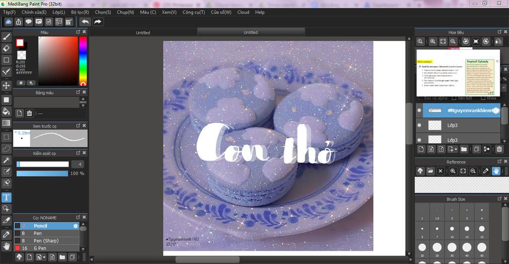Viewport: 509px width, 264px height.
Task: Toggle the Bảo vệ alpha checkbox
Action: pos(421,98)
